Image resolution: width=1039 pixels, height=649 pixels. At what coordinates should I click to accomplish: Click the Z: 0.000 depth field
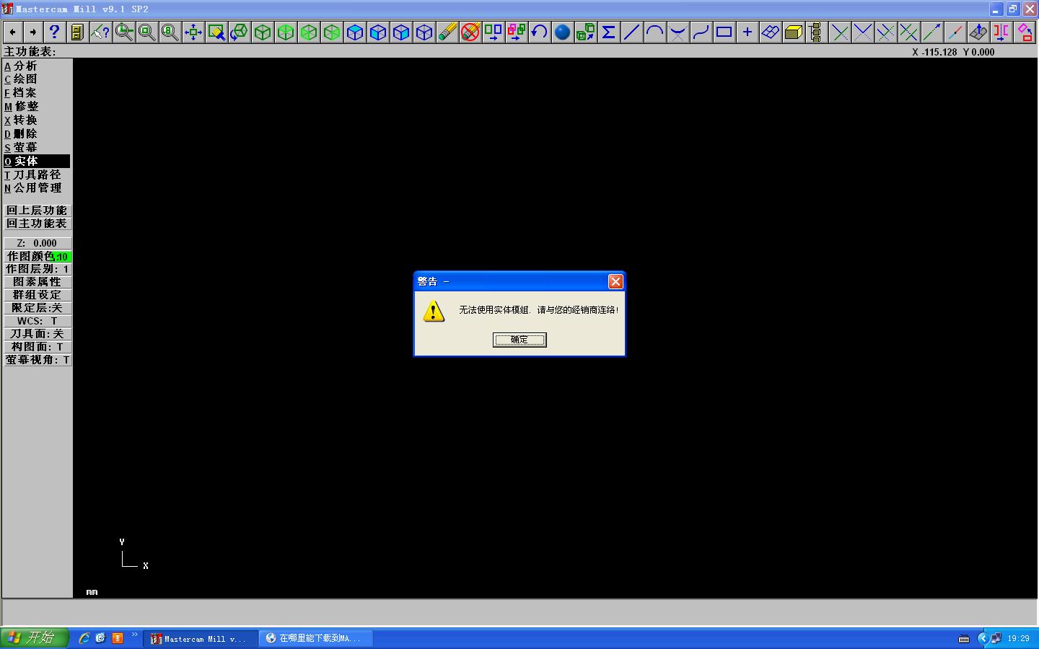(38, 243)
